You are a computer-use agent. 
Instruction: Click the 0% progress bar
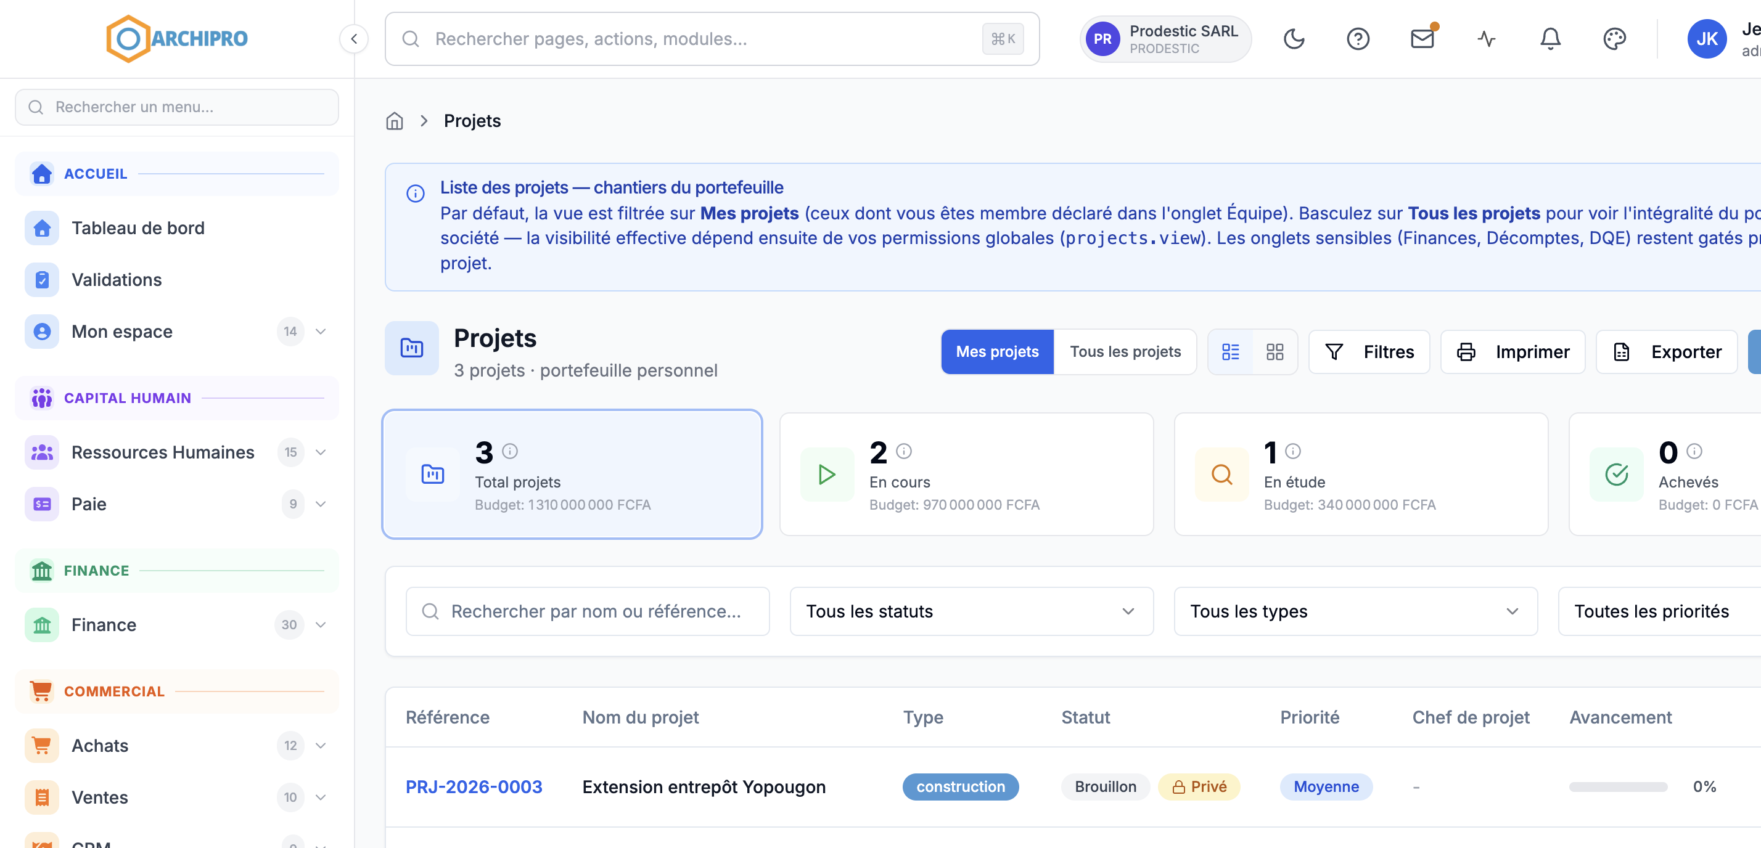tap(1618, 786)
